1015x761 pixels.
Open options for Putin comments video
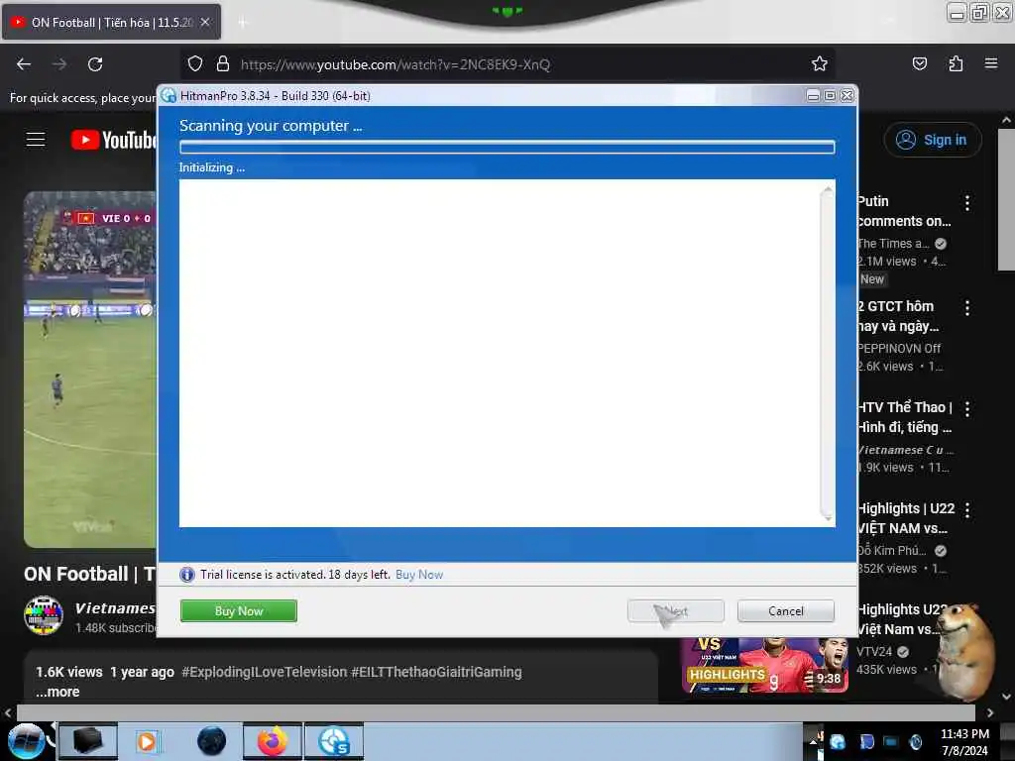point(967,203)
